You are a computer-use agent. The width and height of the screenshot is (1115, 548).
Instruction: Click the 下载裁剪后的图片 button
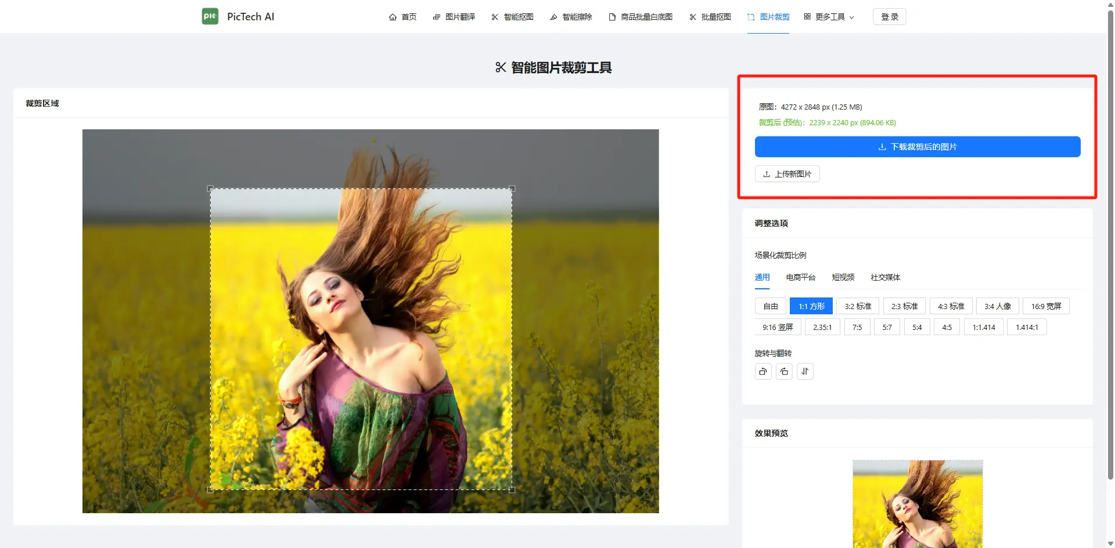[x=917, y=147]
